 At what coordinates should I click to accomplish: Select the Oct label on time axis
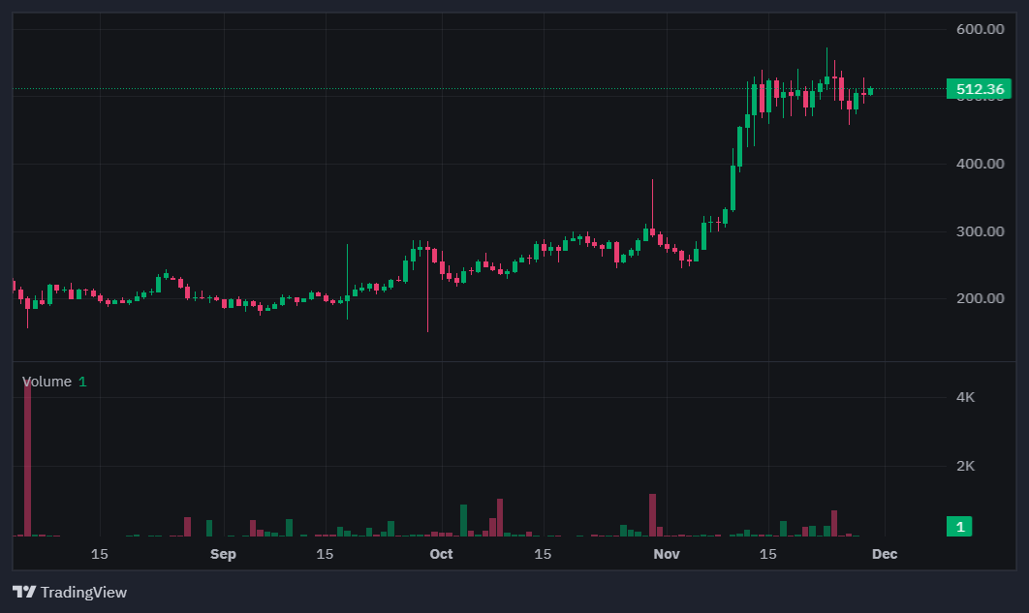(x=441, y=554)
